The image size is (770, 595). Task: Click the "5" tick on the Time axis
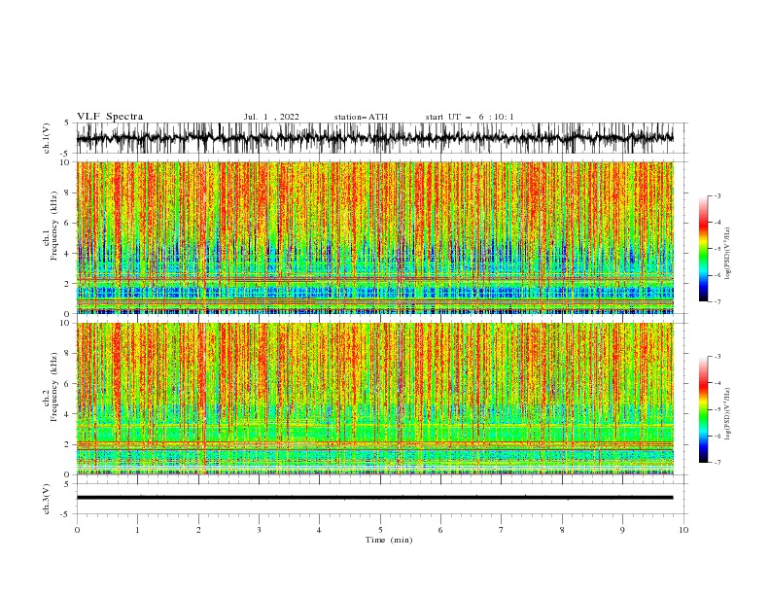380,530
